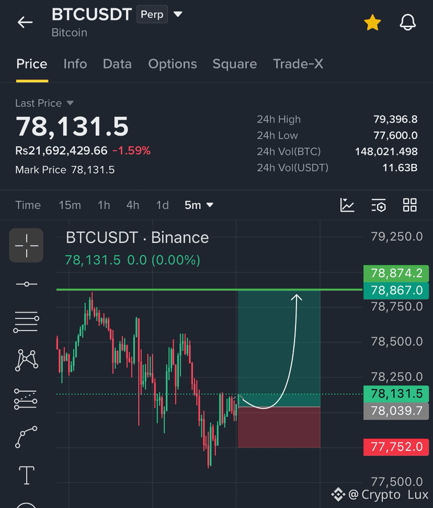This screenshot has width=433, height=508.
Task: Open the grid layout icon
Action: [x=409, y=205]
